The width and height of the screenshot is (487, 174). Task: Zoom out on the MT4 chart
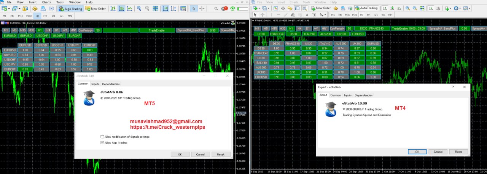click(415, 8)
